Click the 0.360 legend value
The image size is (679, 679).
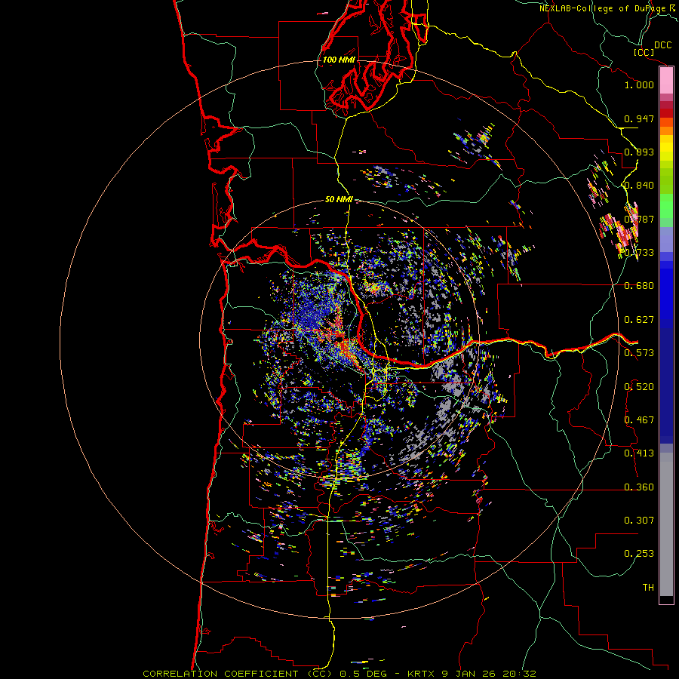coord(639,487)
